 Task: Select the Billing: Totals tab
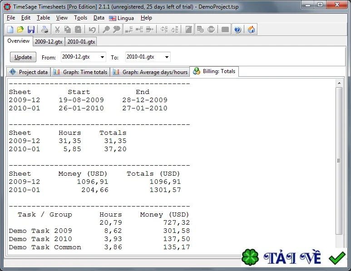pos(214,71)
